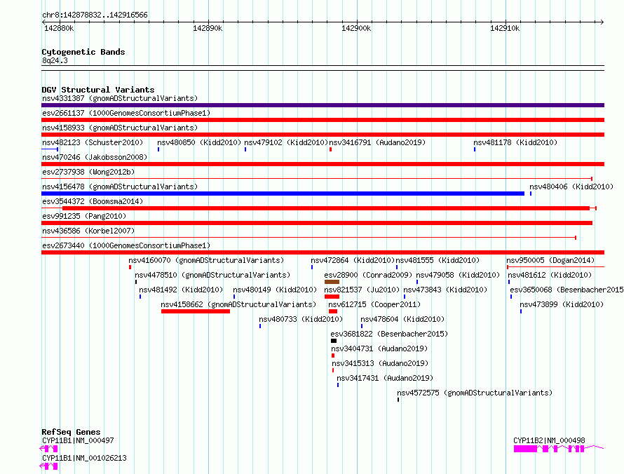Image resolution: width=624 pixels, height=474 pixels.
Task: Select nsv4478510 gnomADStructuralVariants label
Action: point(212,275)
